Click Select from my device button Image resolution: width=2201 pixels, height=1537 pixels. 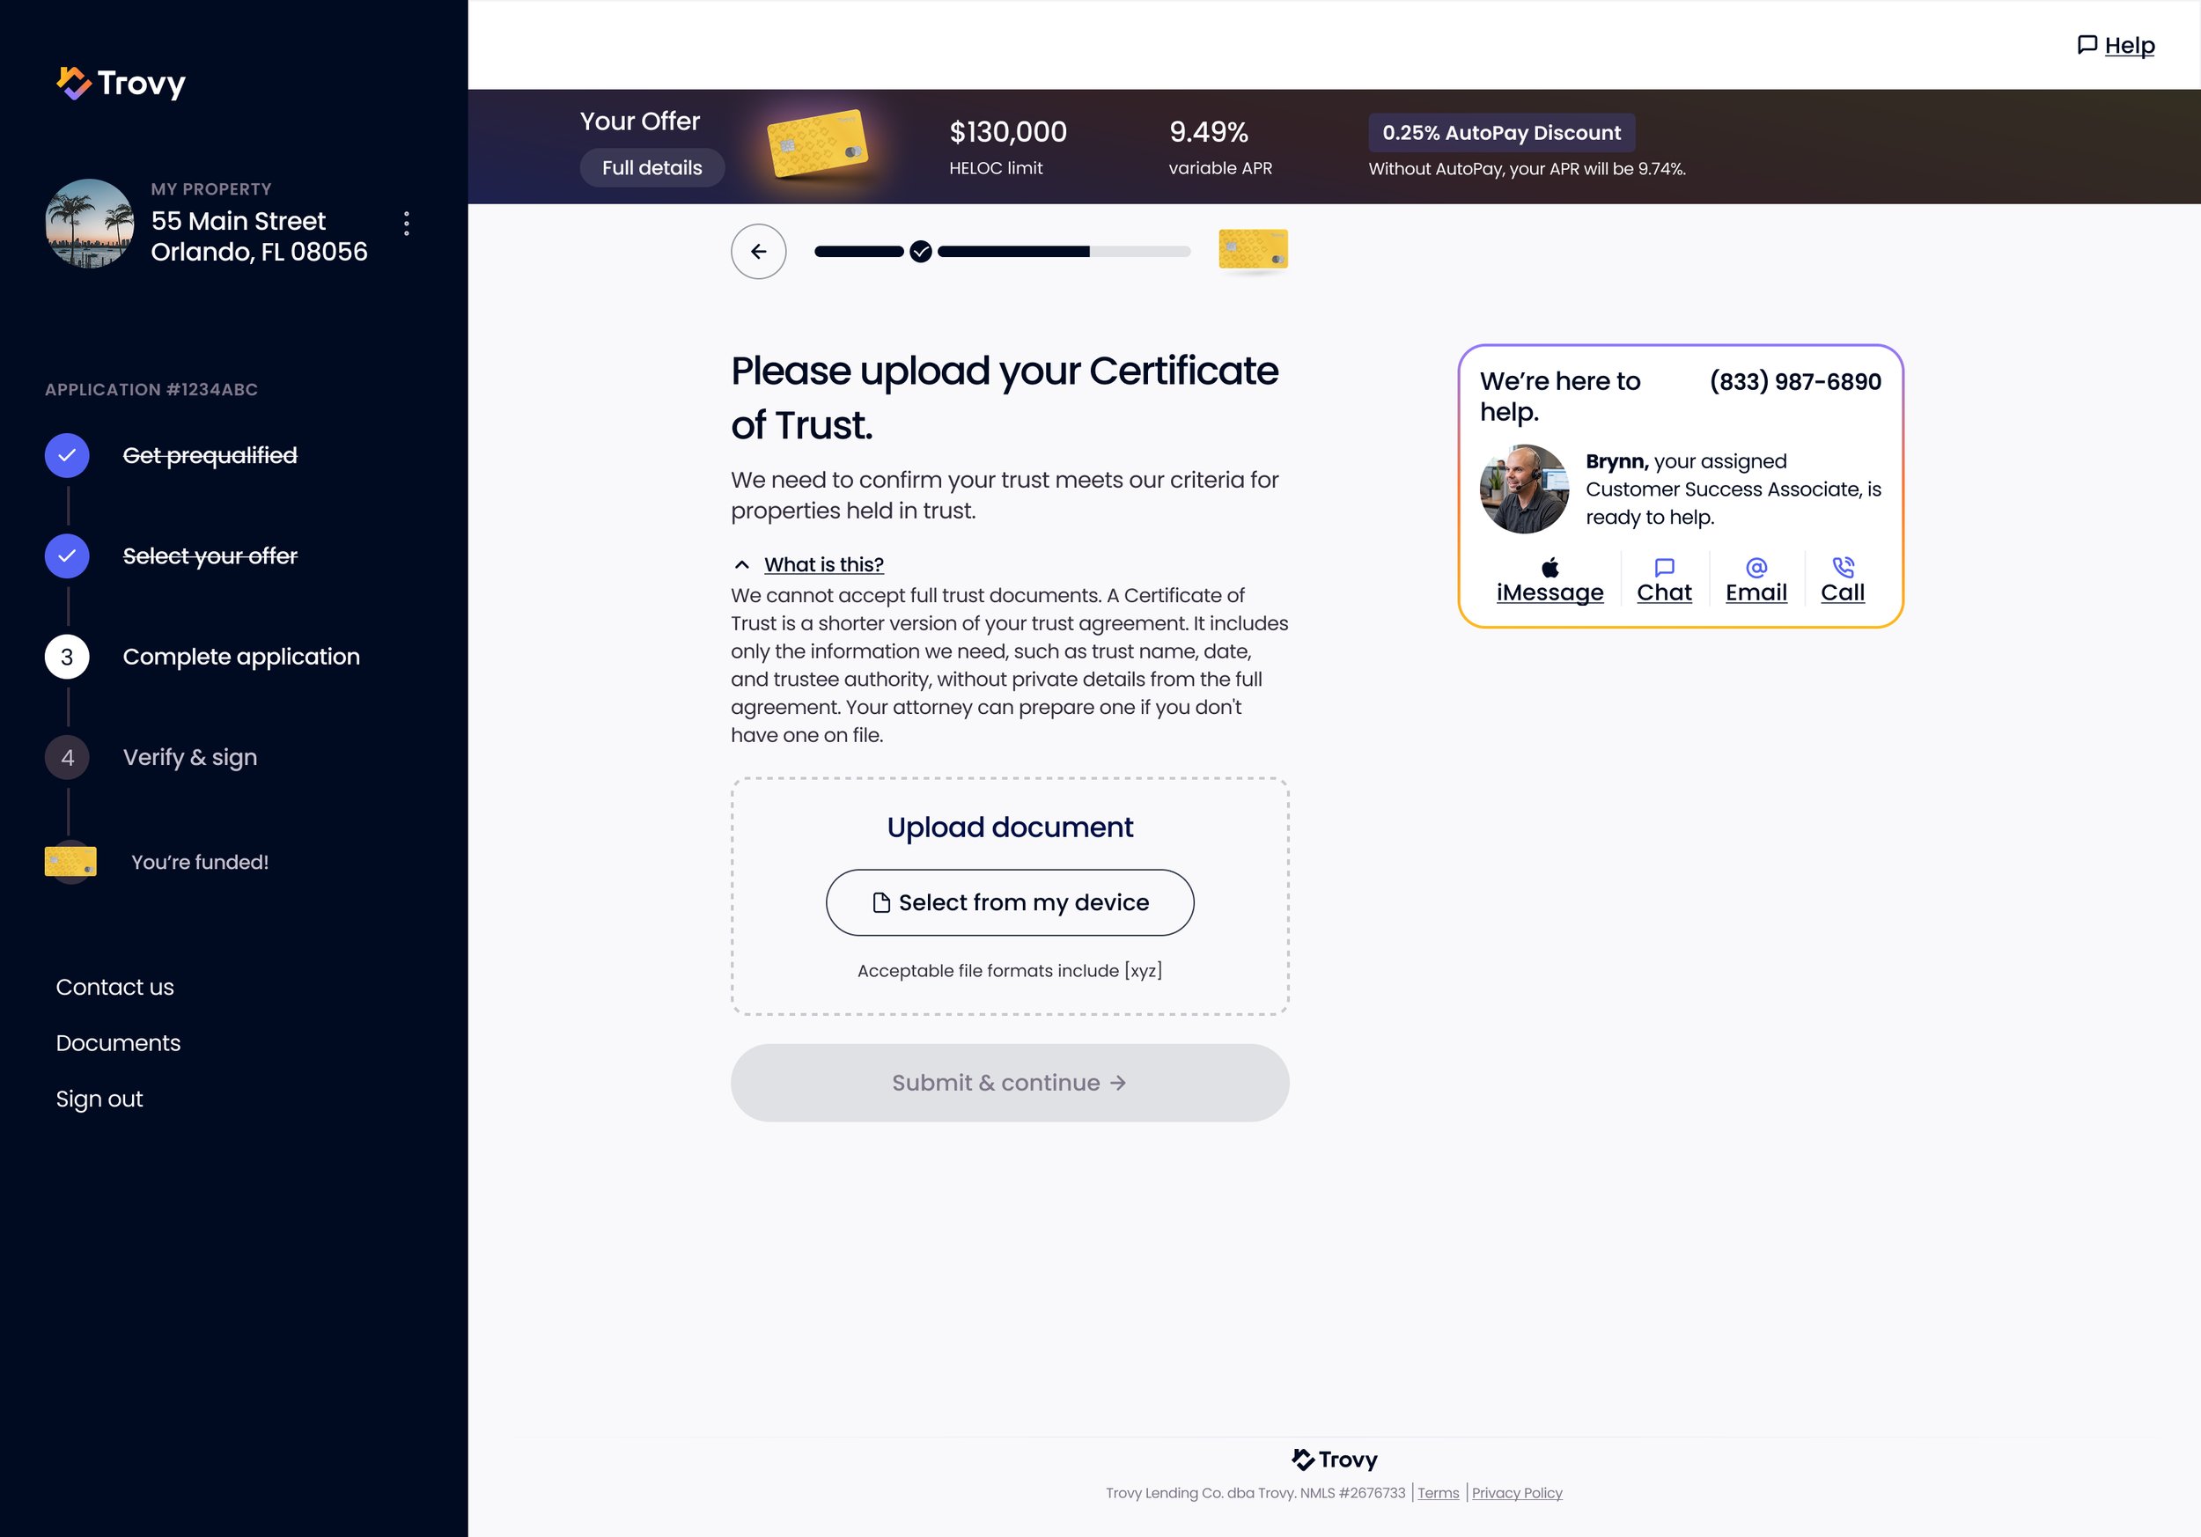[x=1010, y=902]
